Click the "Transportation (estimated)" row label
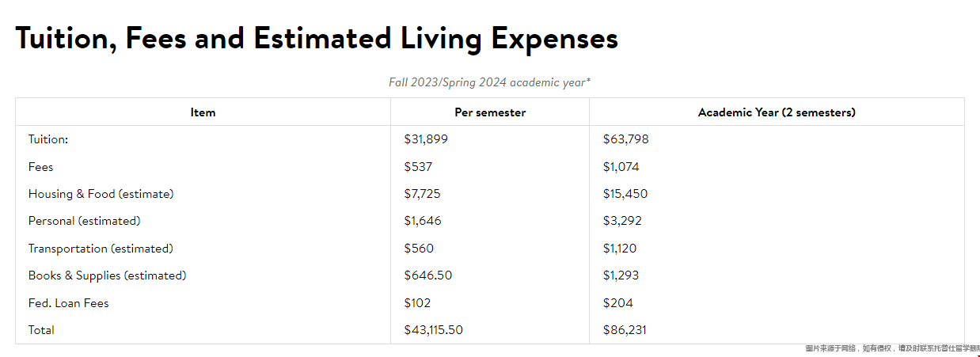Image resolution: width=980 pixels, height=357 pixels. 101,249
